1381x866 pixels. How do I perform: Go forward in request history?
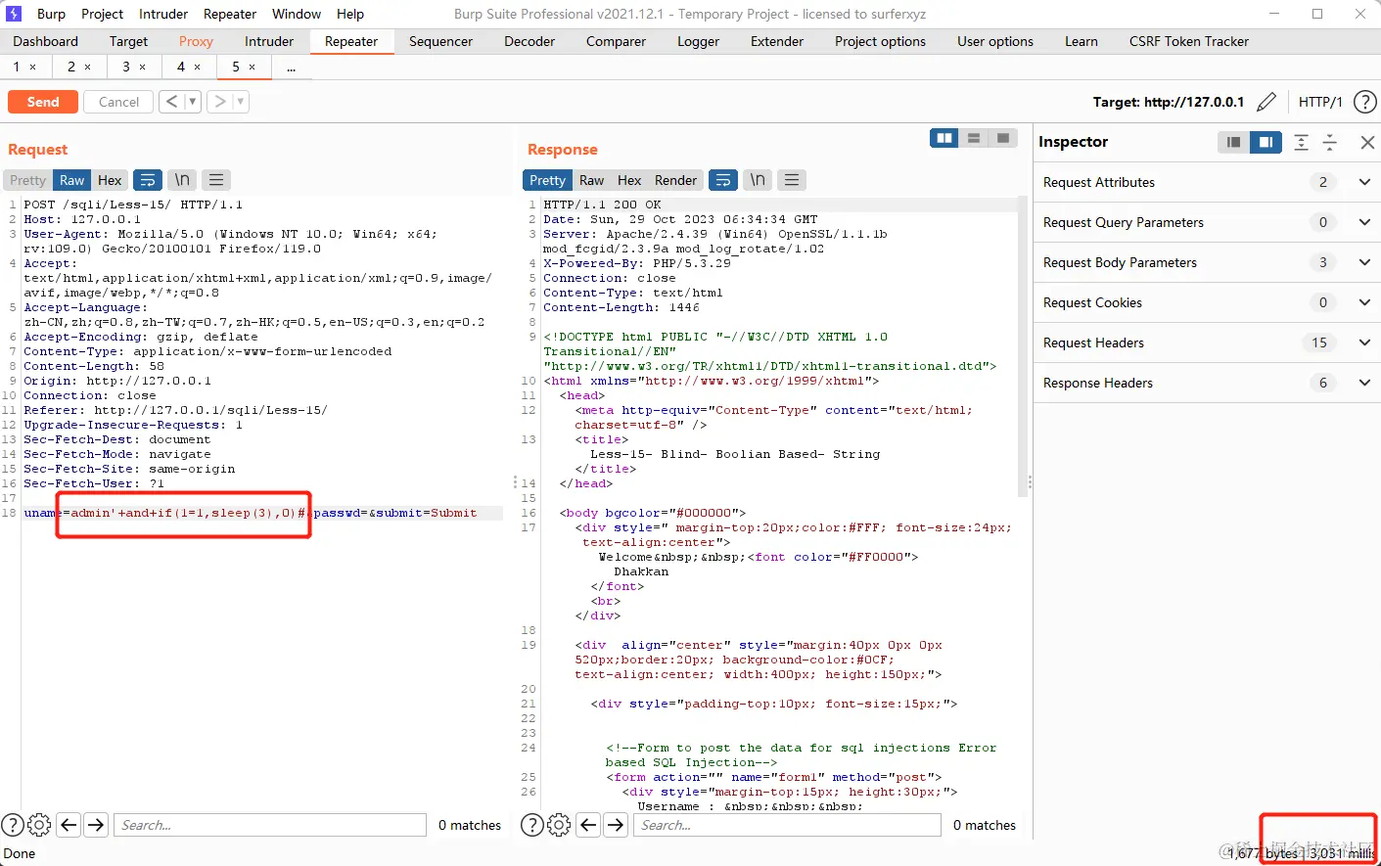pyautogui.click(x=220, y=102)
